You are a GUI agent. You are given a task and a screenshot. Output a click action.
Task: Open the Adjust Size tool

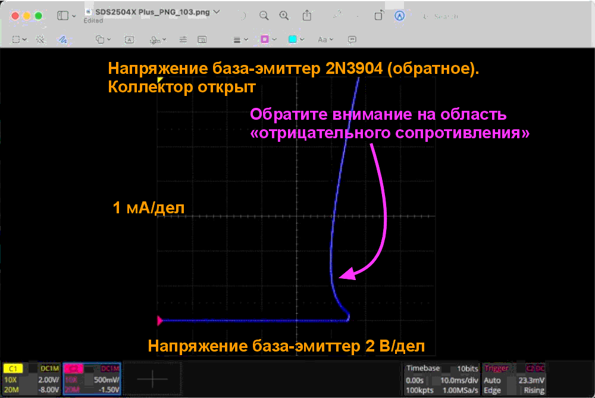[x=202, y=39]
